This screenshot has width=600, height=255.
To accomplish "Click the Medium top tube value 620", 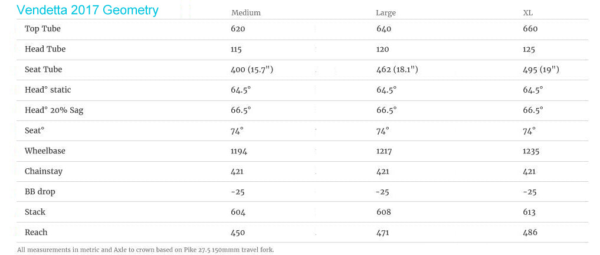I will tap(238, 29).
